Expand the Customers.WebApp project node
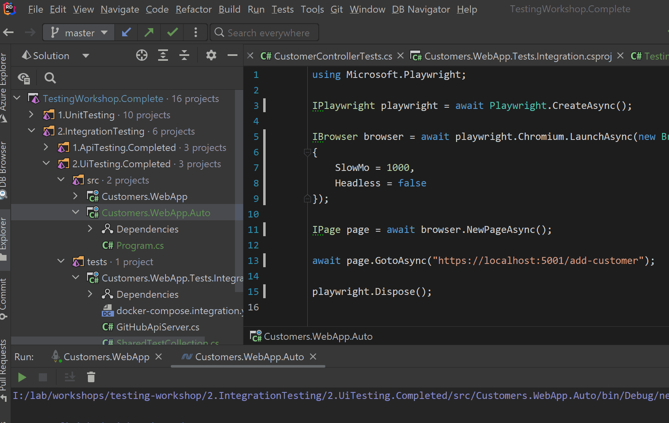The width and height of the screenshot is (669, 423). pyautogui.click(x=76, y=197)
